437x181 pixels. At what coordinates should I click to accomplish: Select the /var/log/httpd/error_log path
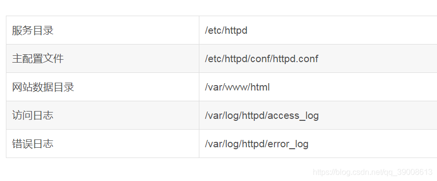[x=257, y=144]
